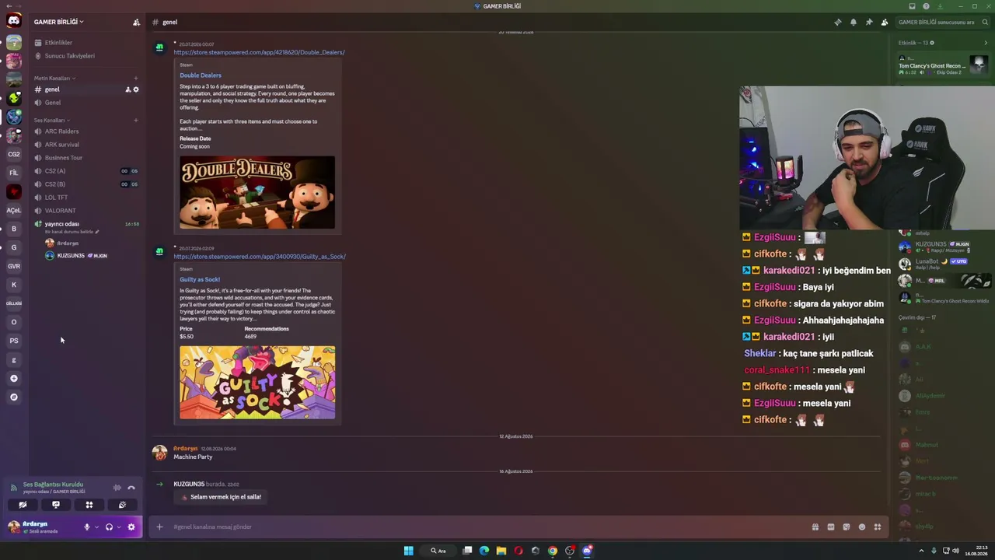Open the Guilty_as_Sock Steam store link
The height and width of the screenshot is (560, 995).
click(x=260, y=257)
